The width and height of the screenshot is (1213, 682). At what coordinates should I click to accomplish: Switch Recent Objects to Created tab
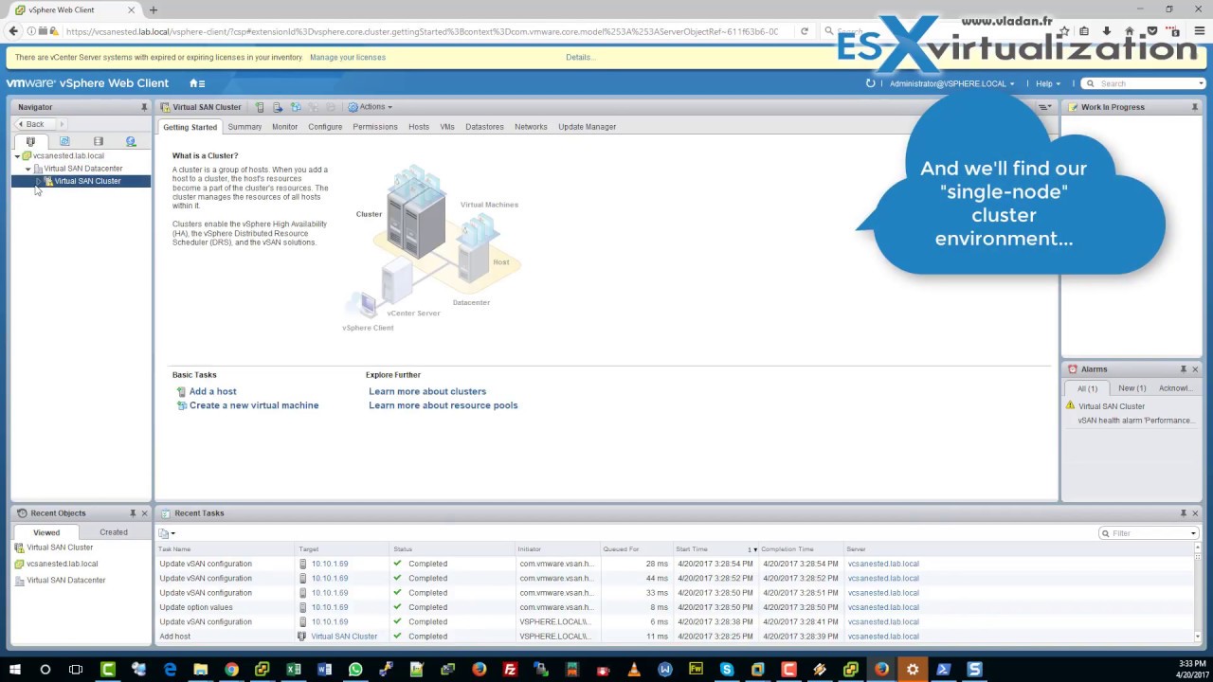pos(114,532)
